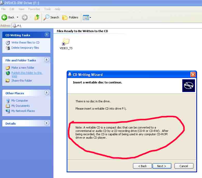Open the Help menu
Screen dimensions: 202x178
(58, 9)
